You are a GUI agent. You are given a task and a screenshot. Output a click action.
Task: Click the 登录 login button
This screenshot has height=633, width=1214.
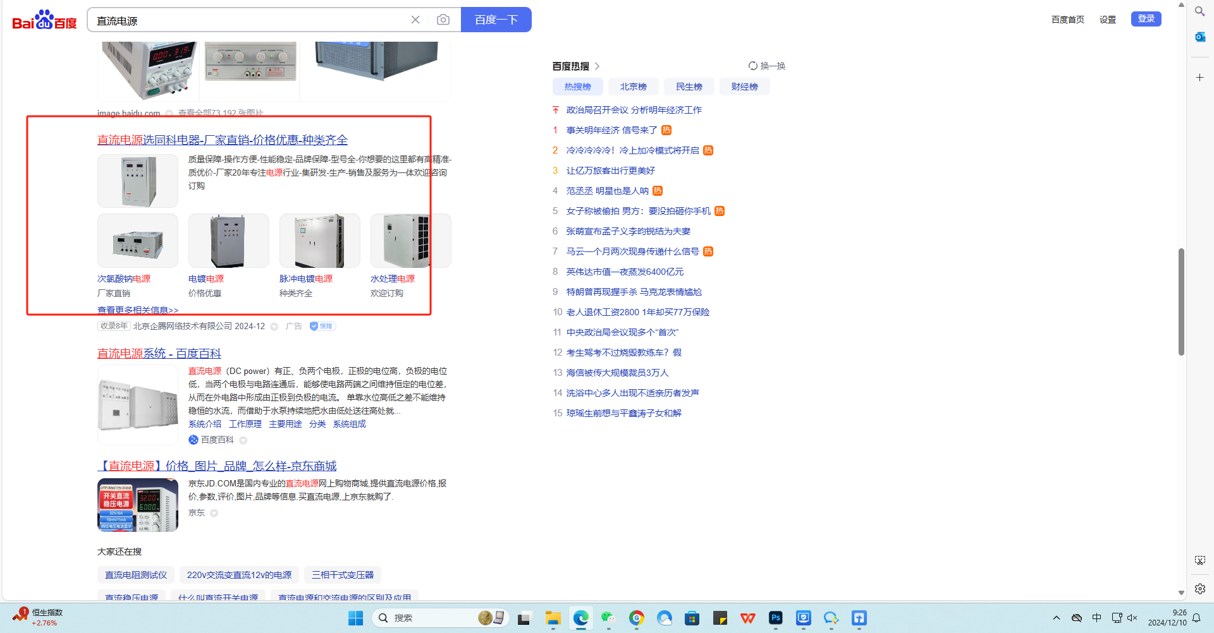point(1146,19)
